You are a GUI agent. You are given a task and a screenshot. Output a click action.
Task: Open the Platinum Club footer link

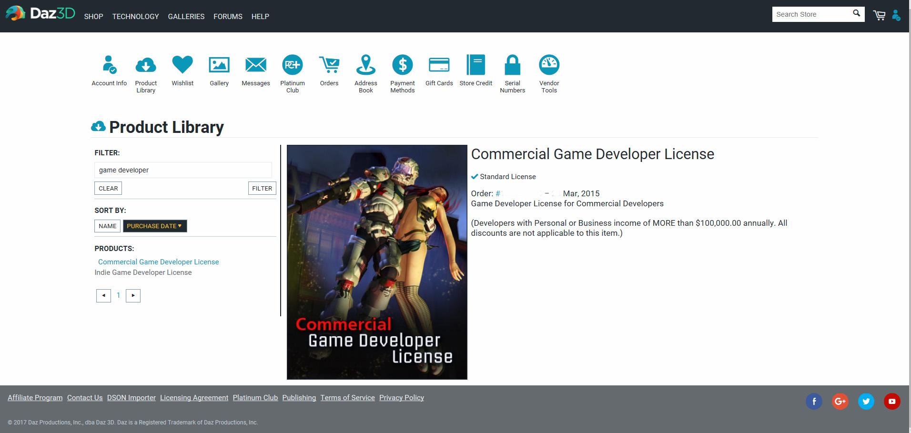coord(255,398)
